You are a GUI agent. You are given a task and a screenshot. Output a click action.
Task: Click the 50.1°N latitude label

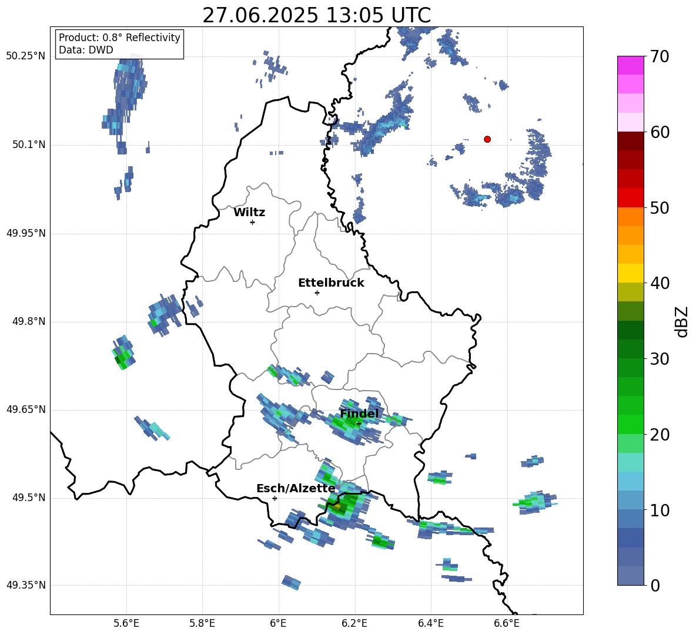pyautogui.click(x=29, y=145)
